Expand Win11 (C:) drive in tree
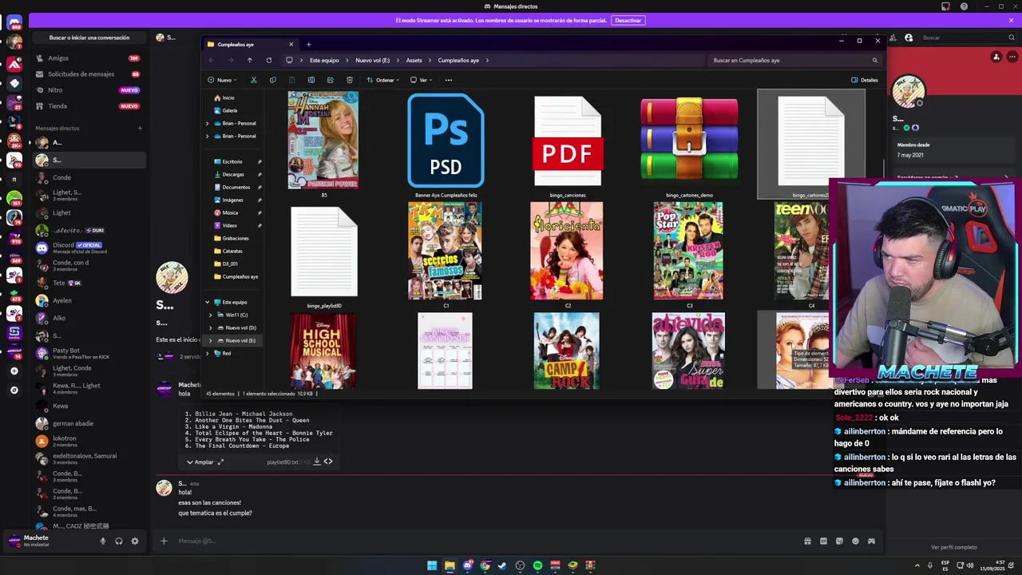The image size is (1022, 575). 211,315
